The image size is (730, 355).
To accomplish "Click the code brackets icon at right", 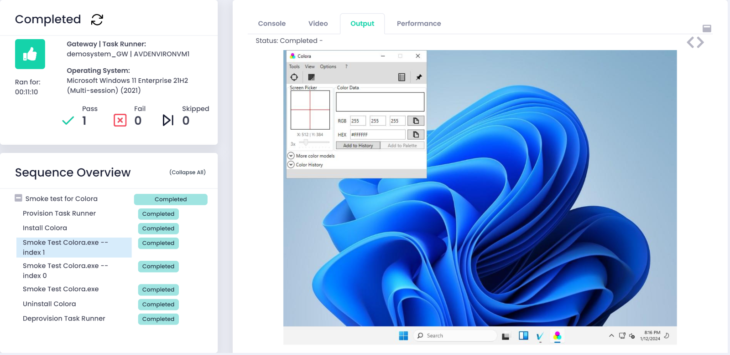I will [x=695, y=42].
